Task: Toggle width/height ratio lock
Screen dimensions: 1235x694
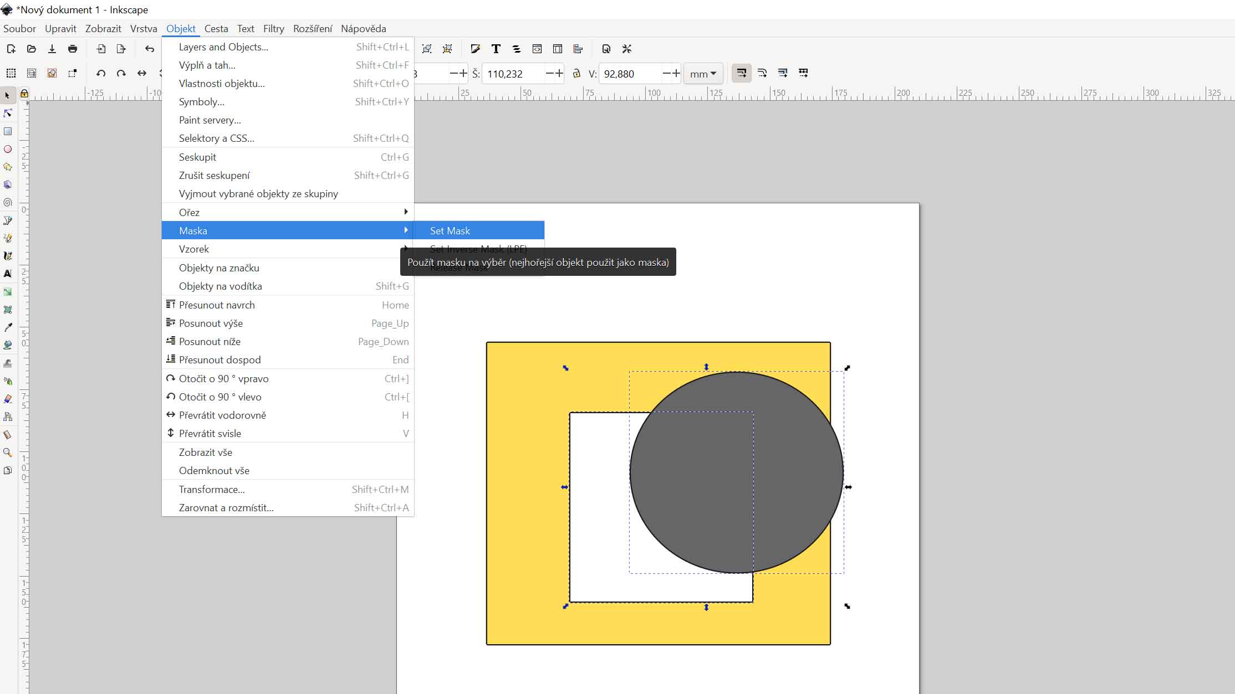Action: pos(576,73)
